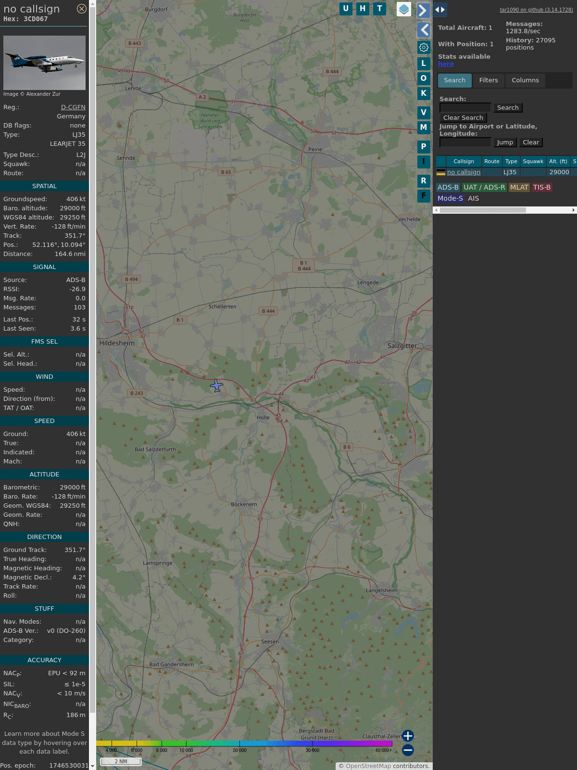Sort table by Route column
Screen dimensions: 577x770
point(492,161)
